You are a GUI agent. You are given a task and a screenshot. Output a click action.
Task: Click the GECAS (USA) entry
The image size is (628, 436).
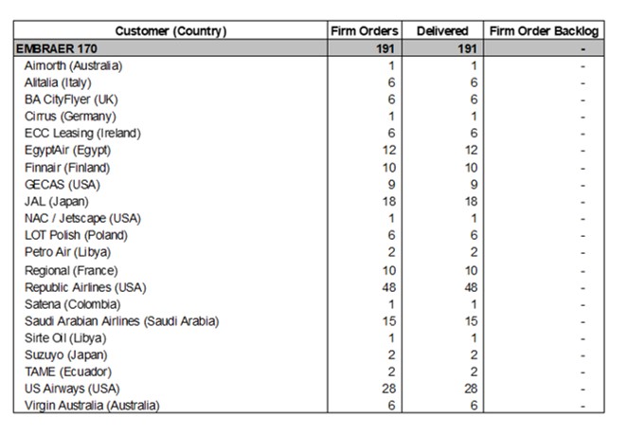(62, 185)
